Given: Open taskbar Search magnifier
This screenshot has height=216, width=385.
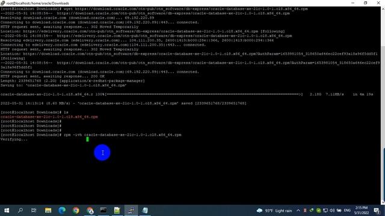Looking at the screenshot, I should [x=20, y=211].
